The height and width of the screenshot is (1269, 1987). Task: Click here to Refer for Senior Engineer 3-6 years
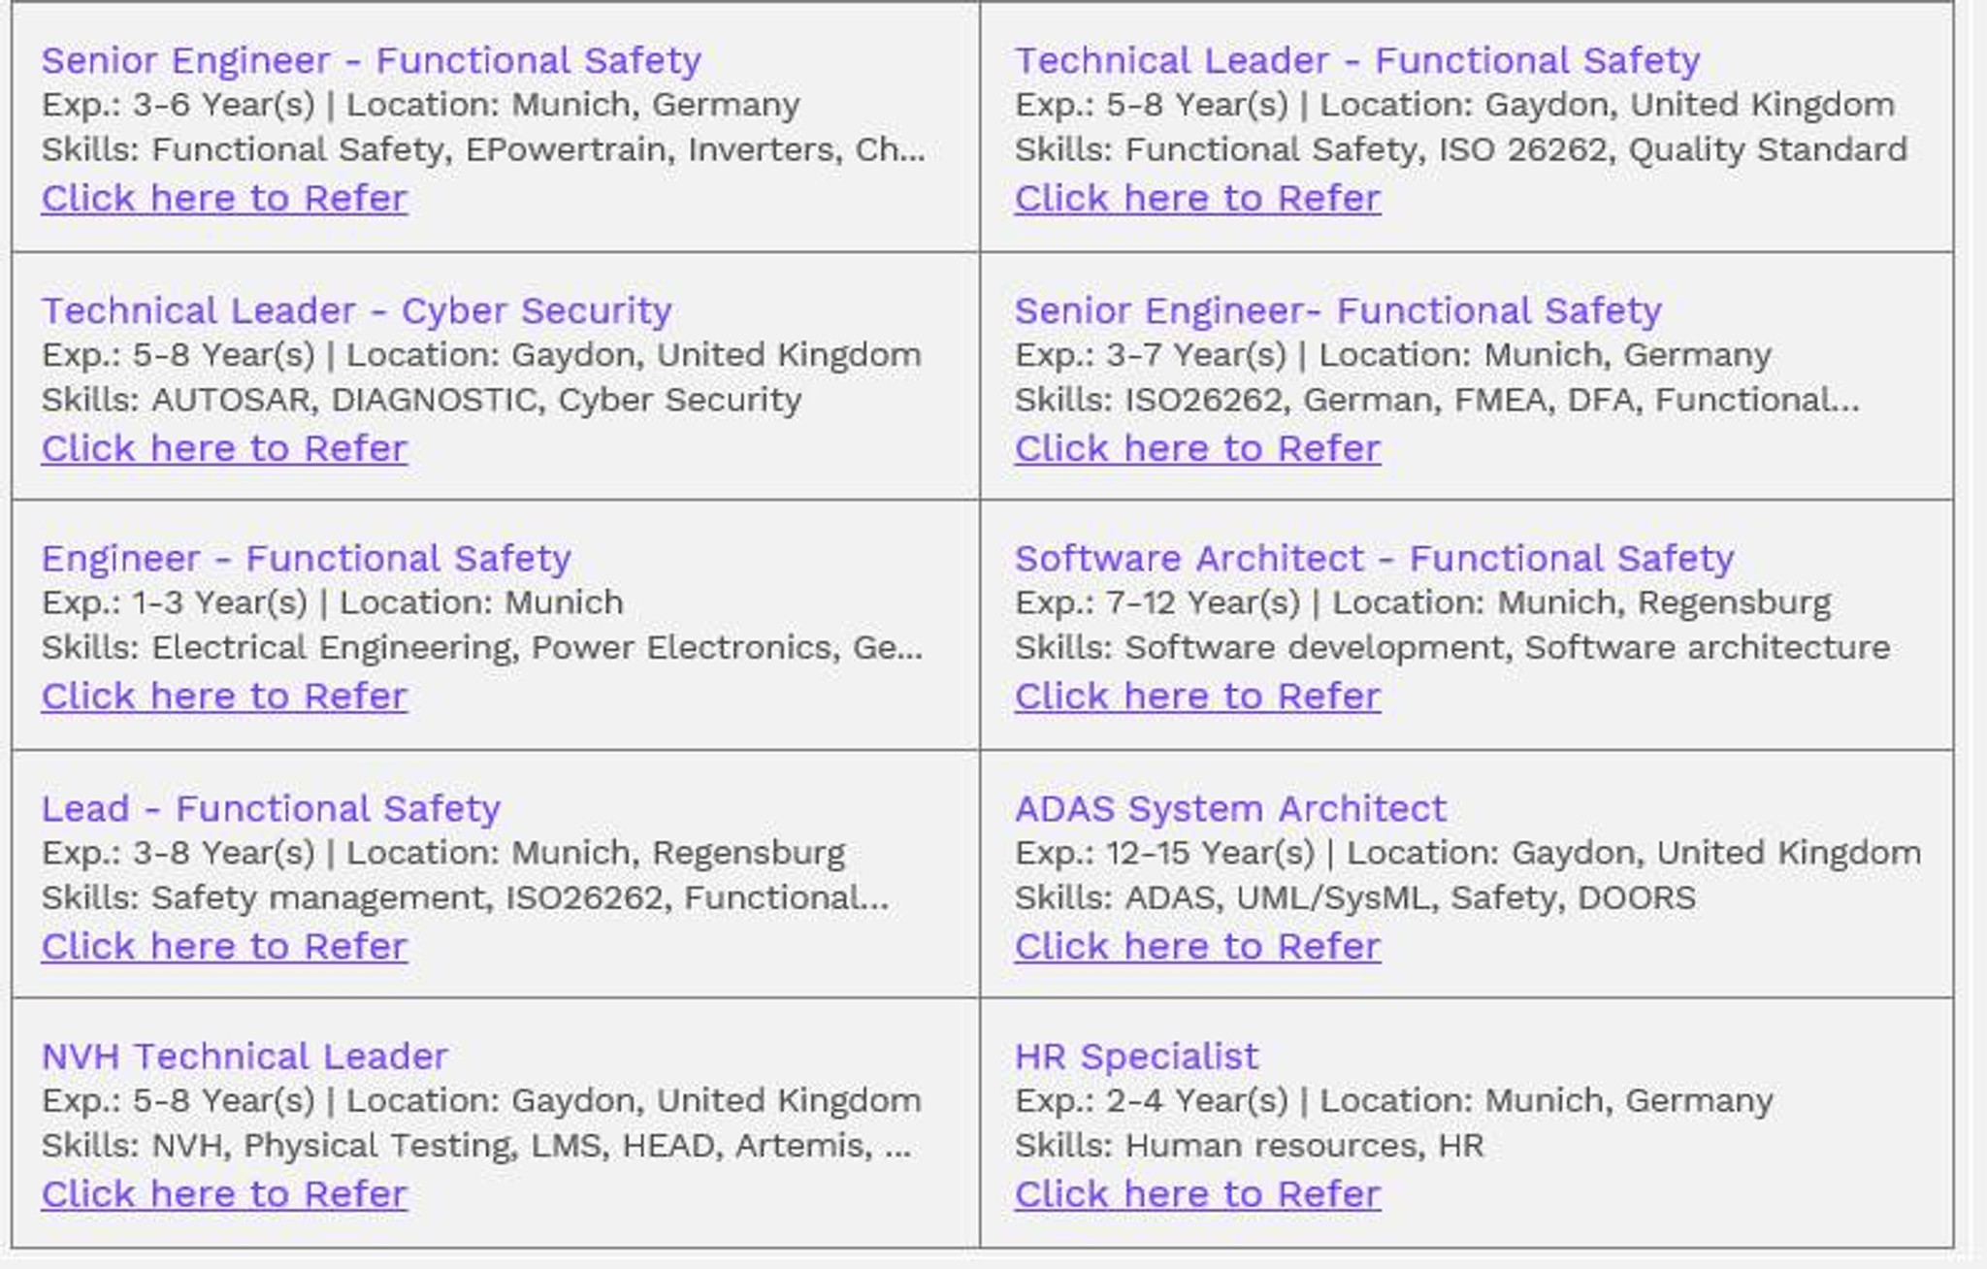tap(224, 198)
